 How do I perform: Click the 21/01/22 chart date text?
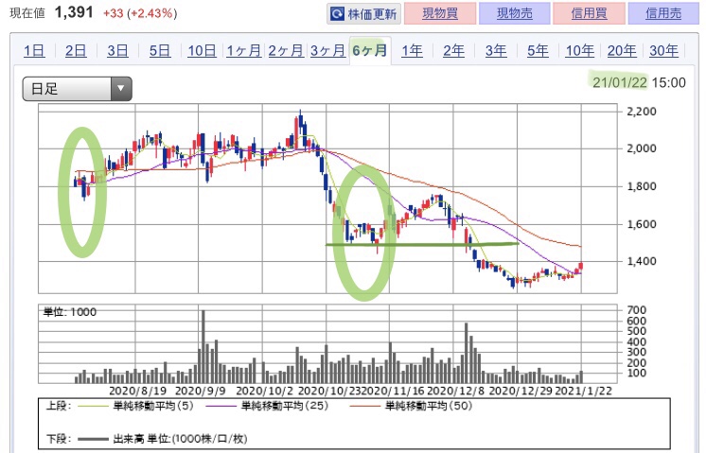tap(619, 82)
